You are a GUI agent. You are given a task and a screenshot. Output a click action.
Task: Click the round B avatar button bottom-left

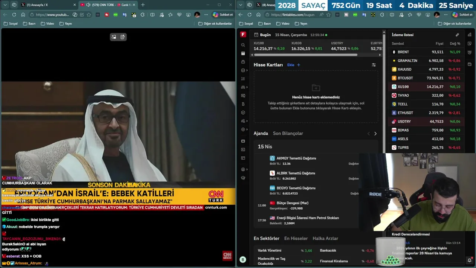click(243, 260)
